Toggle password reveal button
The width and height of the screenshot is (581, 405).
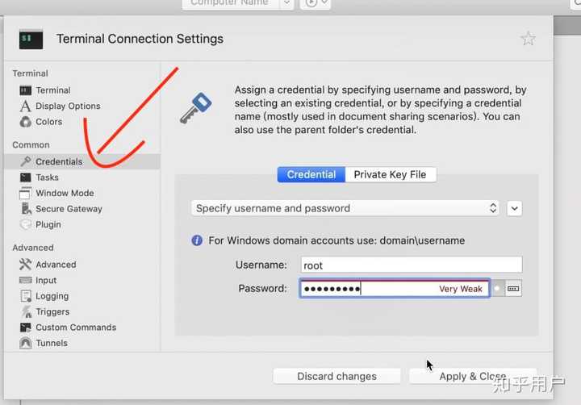coord(497,289)
